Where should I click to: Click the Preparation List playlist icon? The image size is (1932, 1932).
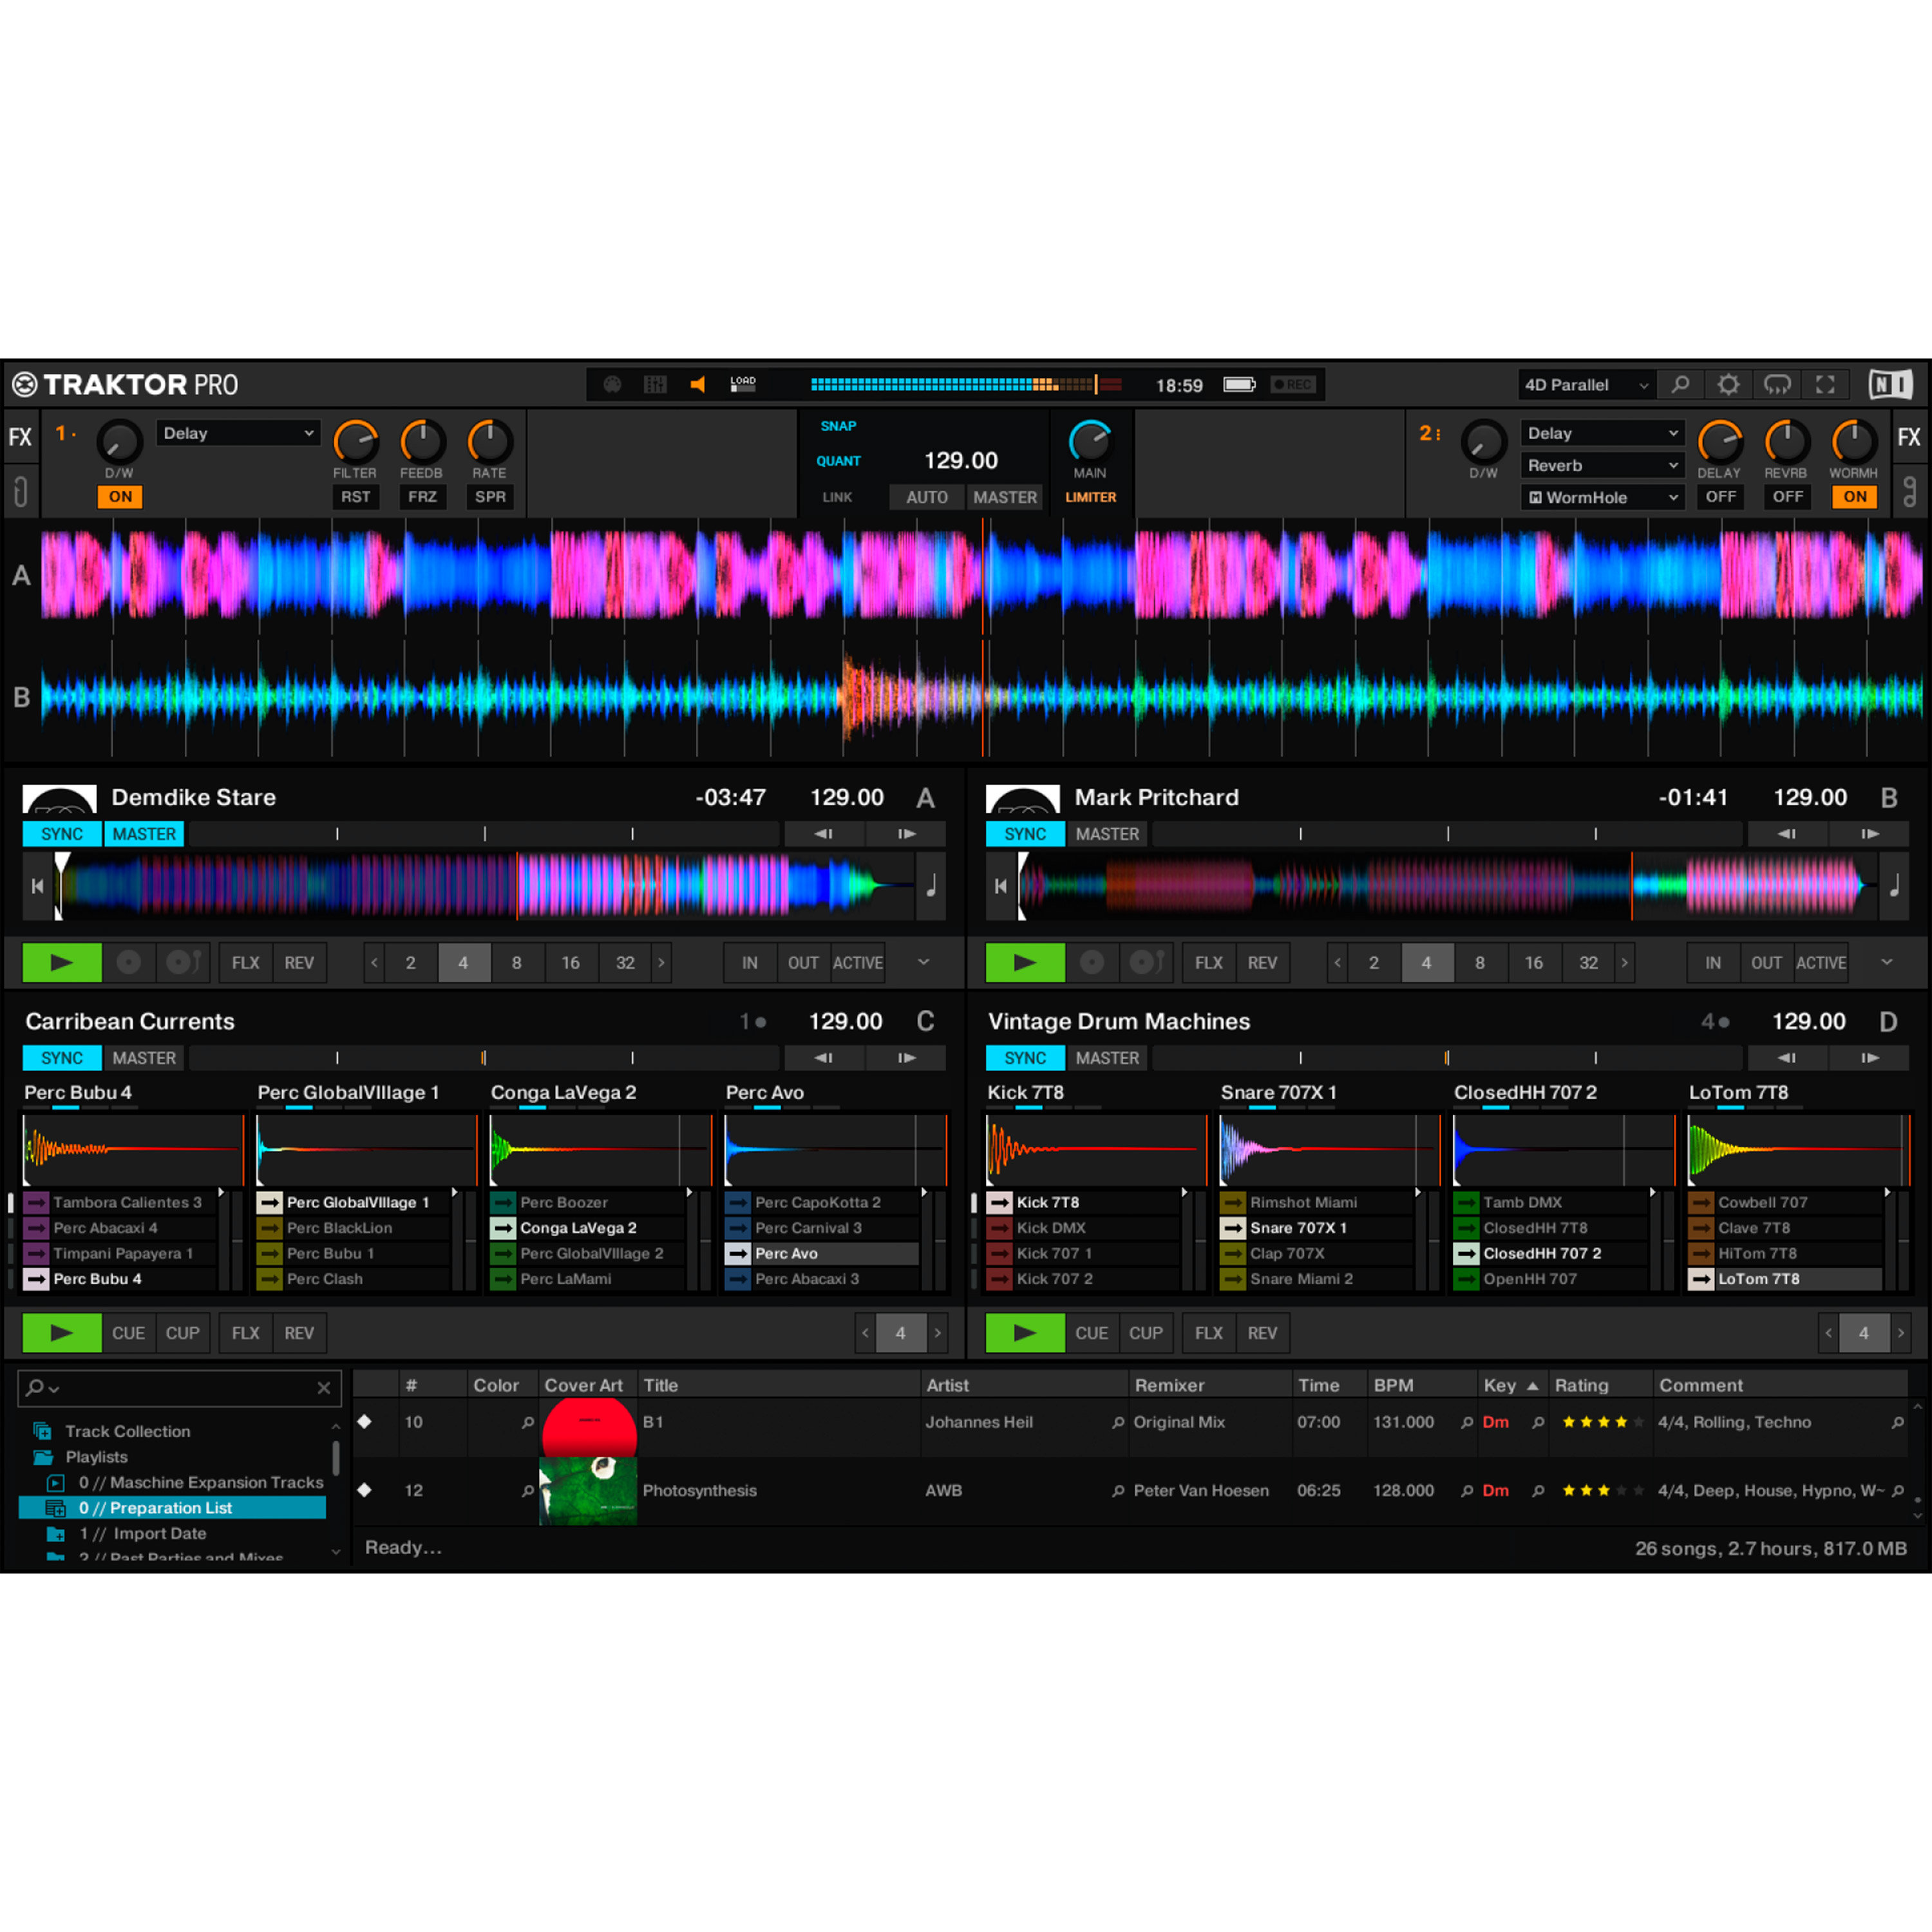click(x=56, y=1508)
